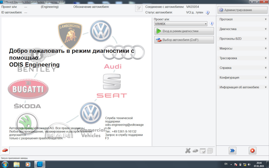Click the crossed tools icon
269x168 pixels.
coord(188,151)
